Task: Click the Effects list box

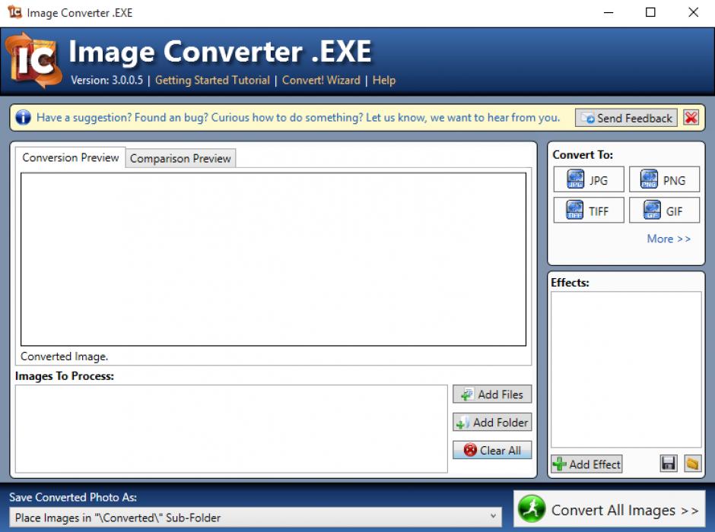Action: [x=626, y=369]
